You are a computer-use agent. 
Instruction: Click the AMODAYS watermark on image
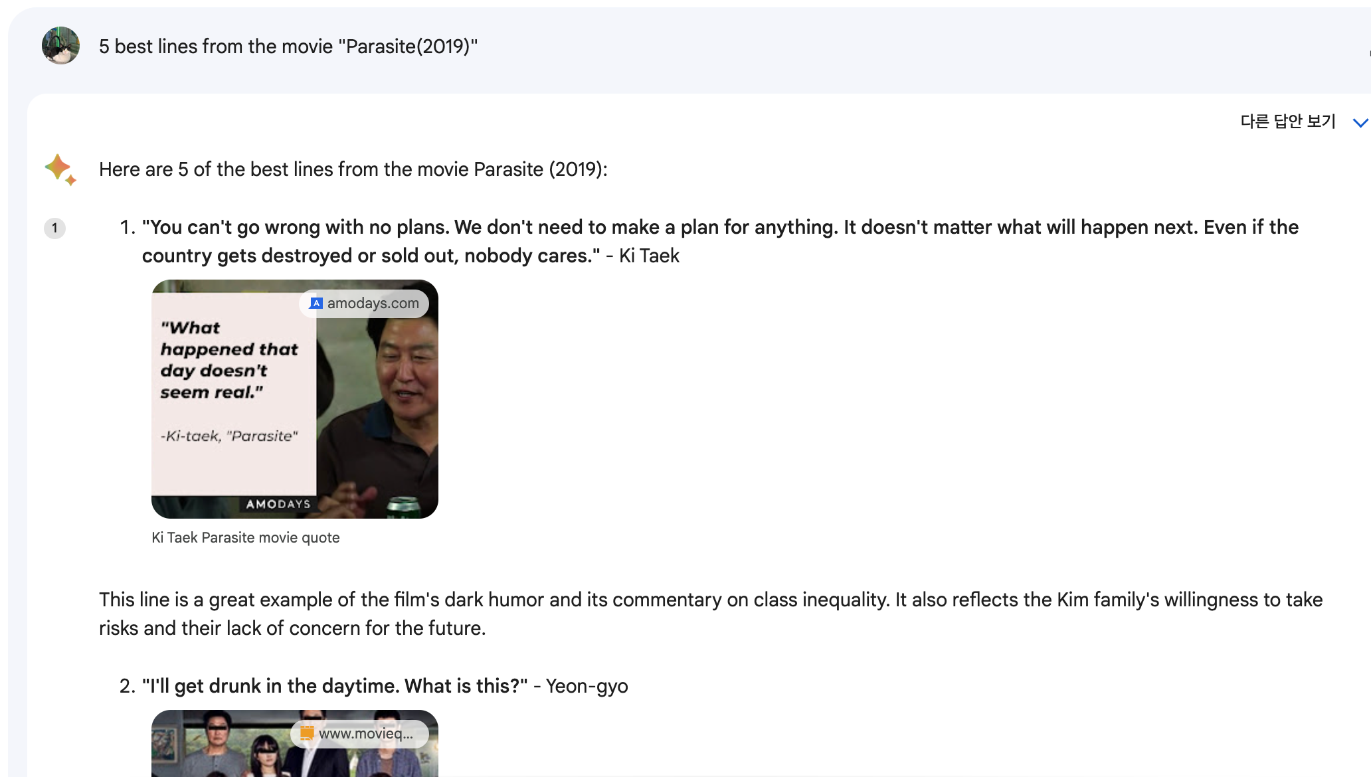click(x=278, y=504)
